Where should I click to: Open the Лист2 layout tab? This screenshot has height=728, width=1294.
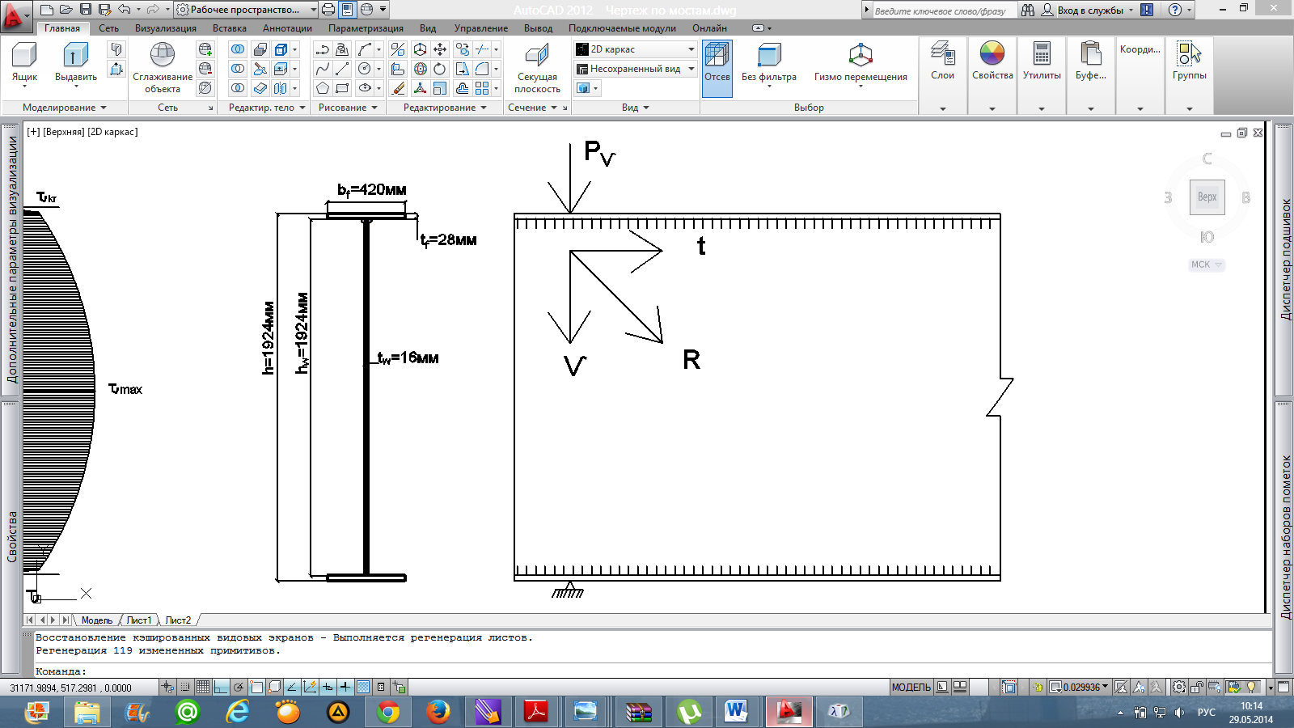(178, 620)
